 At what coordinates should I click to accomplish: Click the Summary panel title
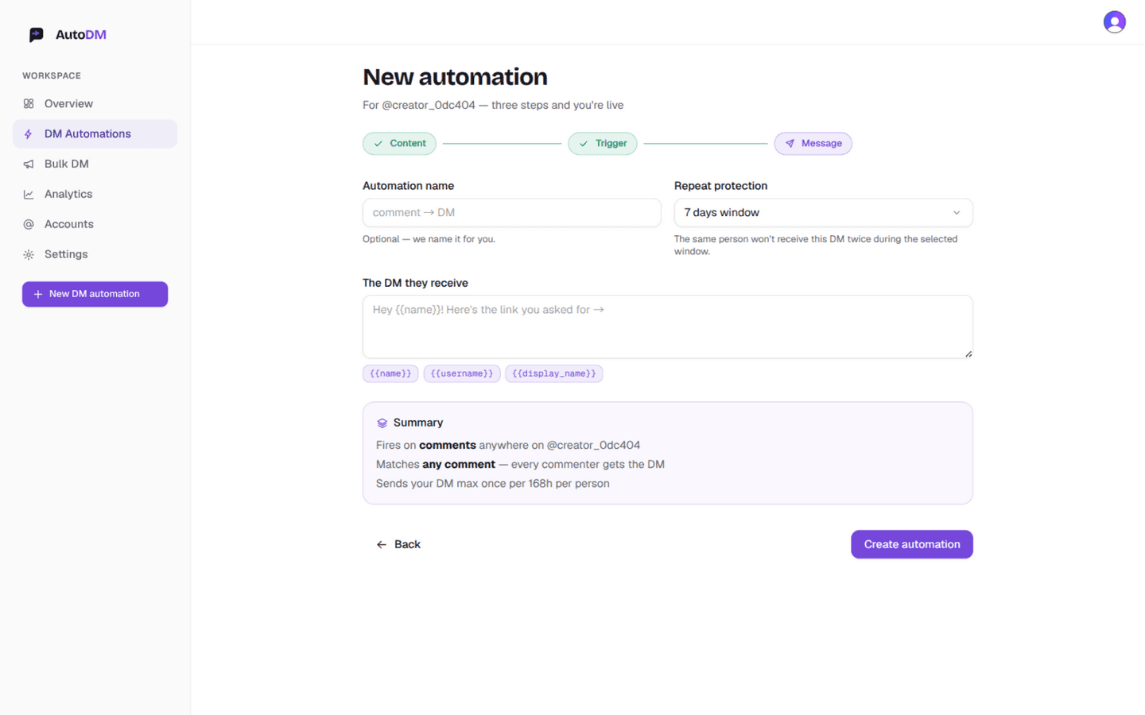tap(418, 423)
